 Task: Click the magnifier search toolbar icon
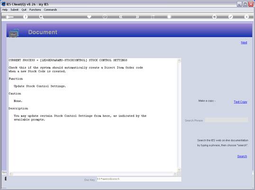coord(41,17)
